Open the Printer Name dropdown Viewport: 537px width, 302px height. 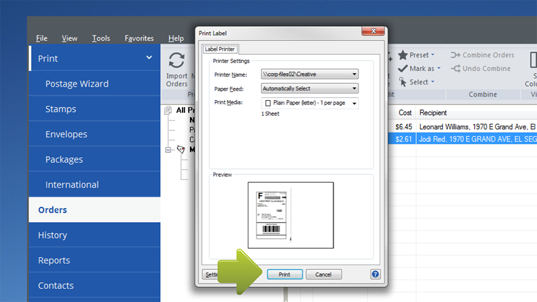tap(310, 74)
